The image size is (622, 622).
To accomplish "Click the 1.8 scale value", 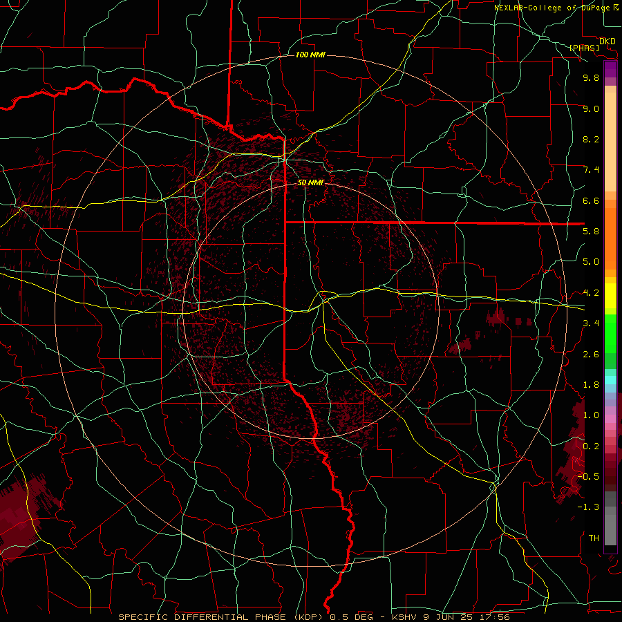I will pyautogui.click(x=591, y=384).
